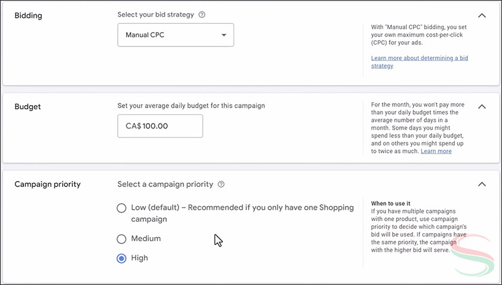This screenshot has width=502, height=285.
Task: Collapse the Bidding section chevron
Action: [x=482, y=16]
